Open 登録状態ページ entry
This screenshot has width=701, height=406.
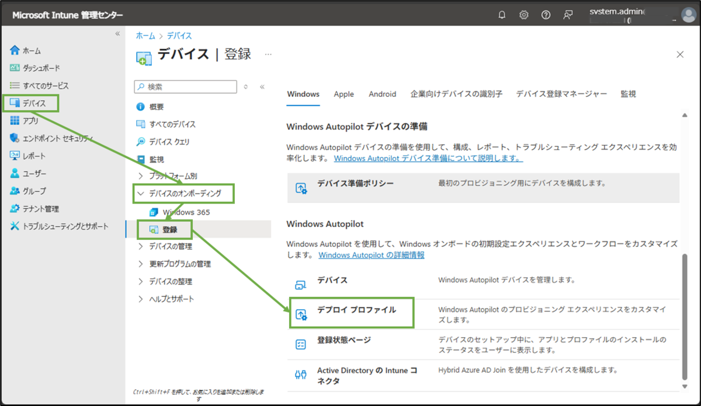click(344, 339)
